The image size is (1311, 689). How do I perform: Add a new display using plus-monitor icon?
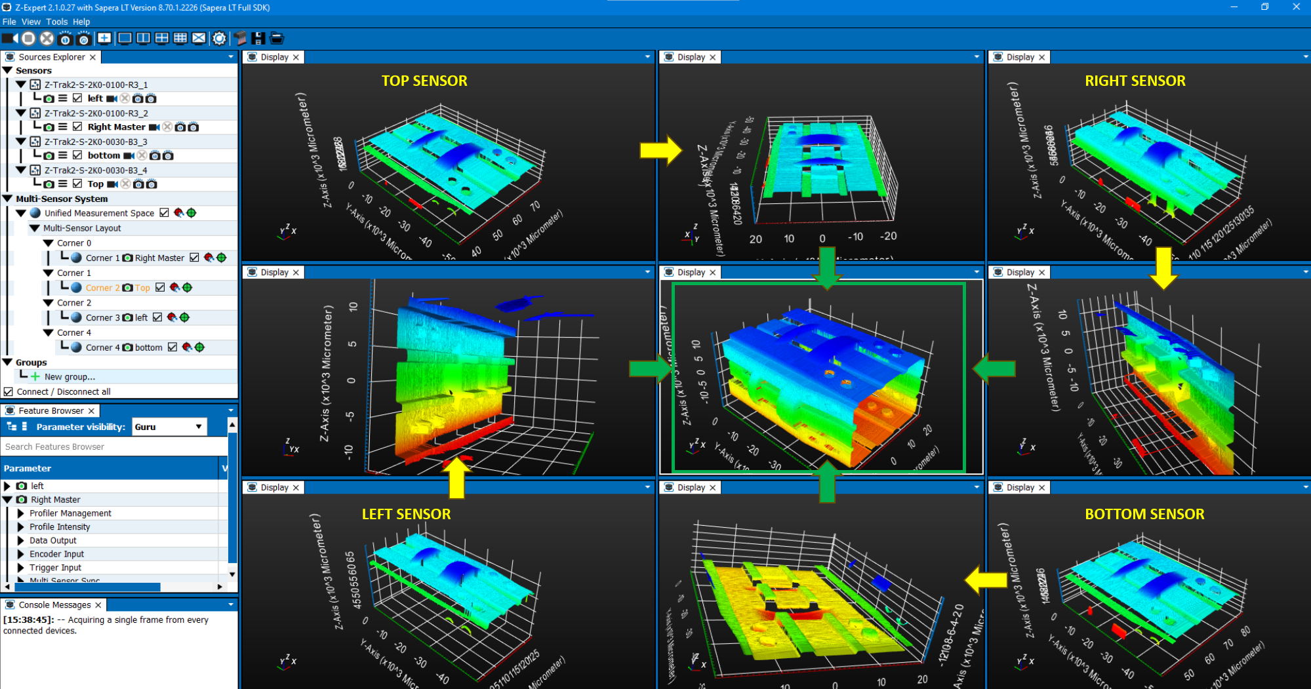104,38
